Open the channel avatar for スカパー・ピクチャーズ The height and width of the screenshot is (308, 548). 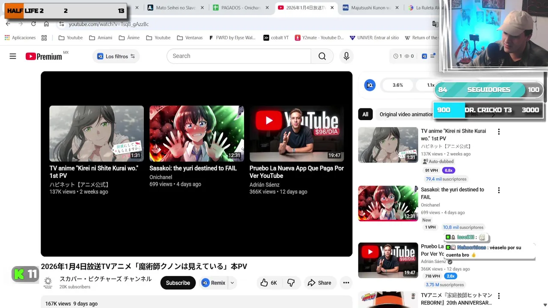(x=48, y=283)
